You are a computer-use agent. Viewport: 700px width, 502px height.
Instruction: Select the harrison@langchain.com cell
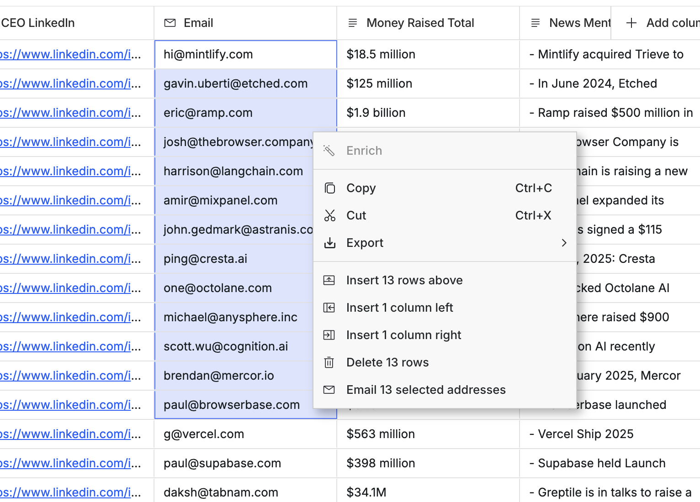coord(233,171)
